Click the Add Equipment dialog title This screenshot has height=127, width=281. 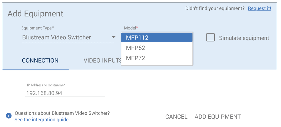[35, 13]
